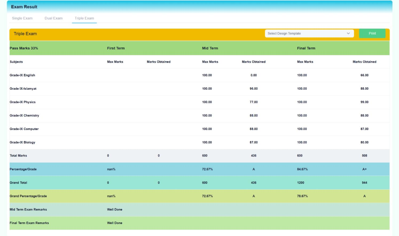Switch to the Dual Exam tab

point(53,18)
